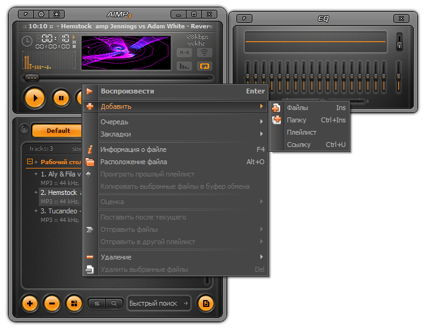Open the Добавить submenu

point(175,106)
